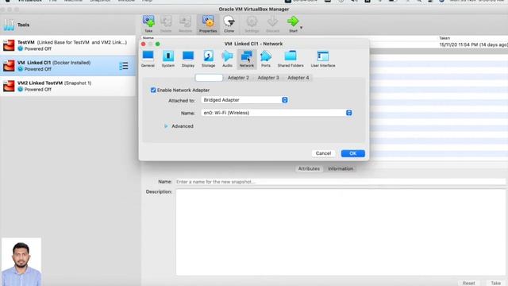Screen dimensions: 508x286
Task: Select the VM2 Linked TestVM entry
Action: [x=67, y=87]
